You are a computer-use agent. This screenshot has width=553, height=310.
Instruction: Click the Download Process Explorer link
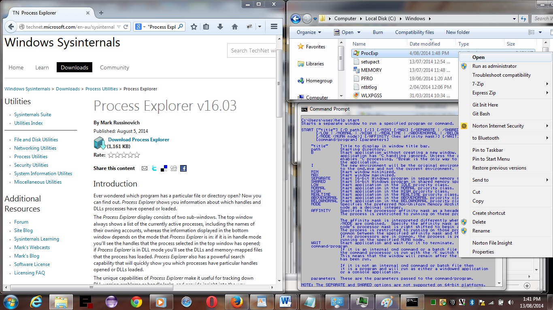point(138,140)
